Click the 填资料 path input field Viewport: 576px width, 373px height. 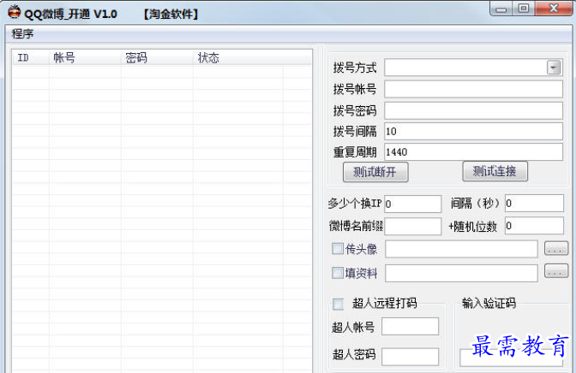461,273
